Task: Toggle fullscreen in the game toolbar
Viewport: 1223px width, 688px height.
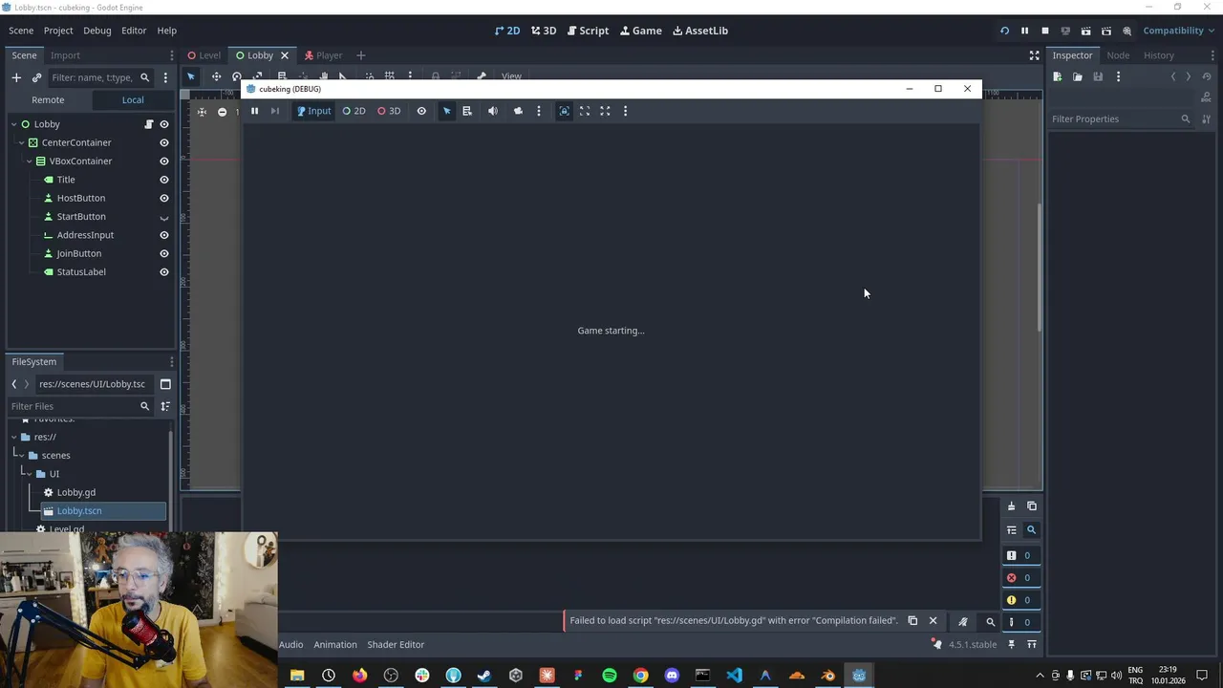Action: pos(605,111)
